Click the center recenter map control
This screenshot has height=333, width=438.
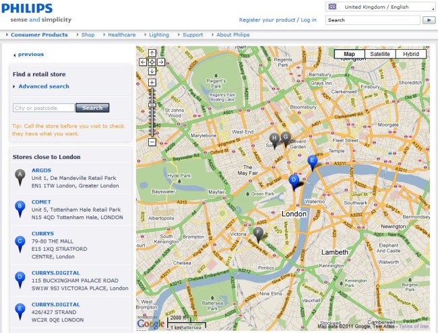tap(152, 62)
